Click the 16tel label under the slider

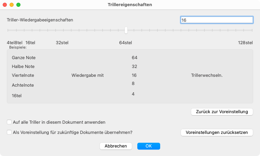[x=30, y=42]
